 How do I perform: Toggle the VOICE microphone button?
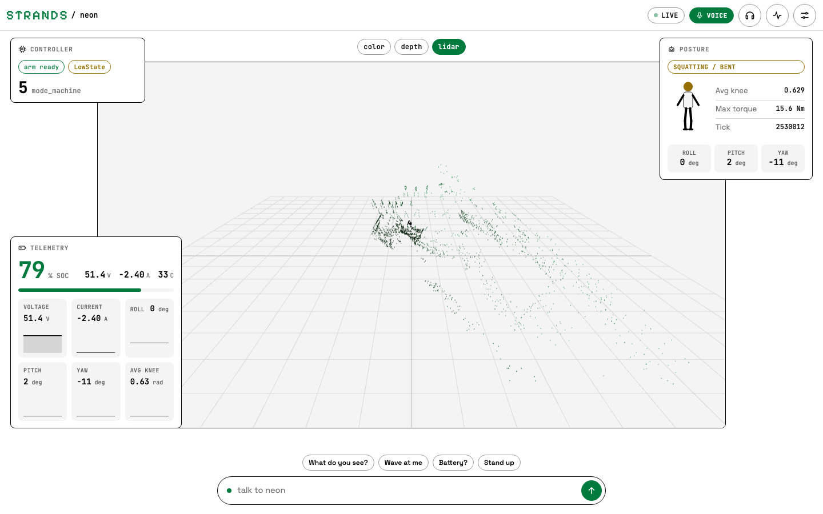pyautogui.click(x=712, y=15)
